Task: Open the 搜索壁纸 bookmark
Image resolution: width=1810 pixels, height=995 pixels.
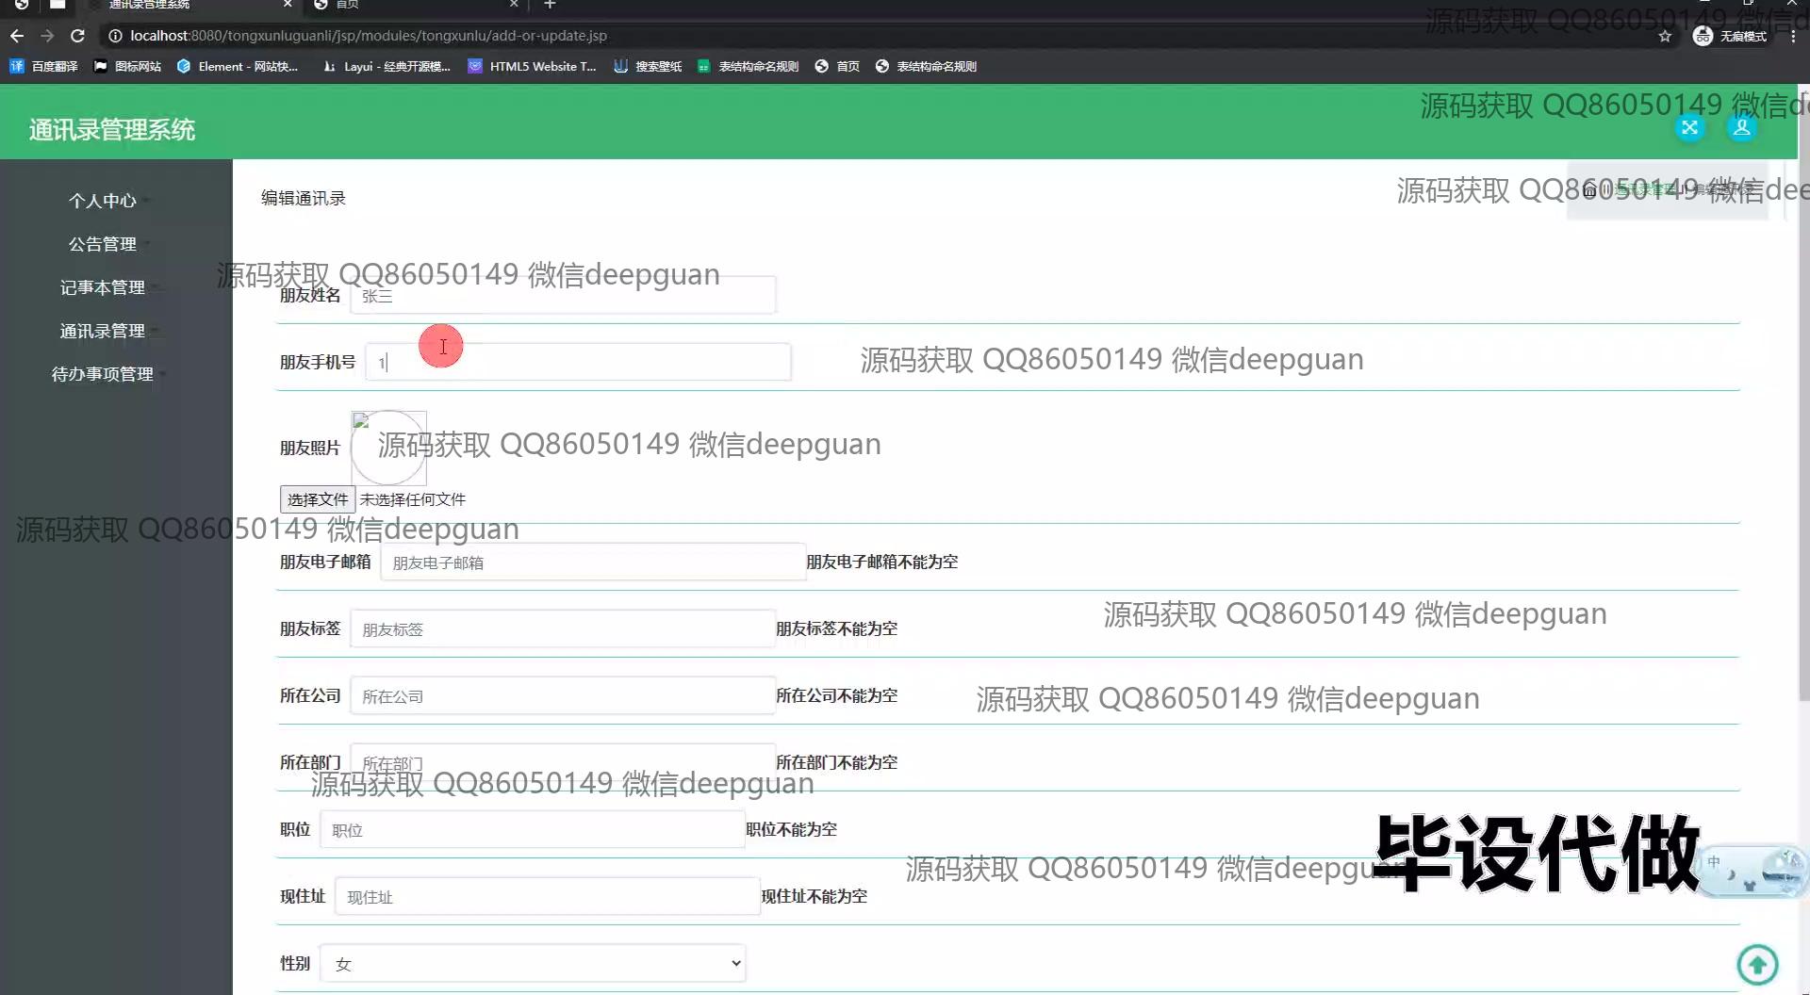Action: click(x=648, y=66)
